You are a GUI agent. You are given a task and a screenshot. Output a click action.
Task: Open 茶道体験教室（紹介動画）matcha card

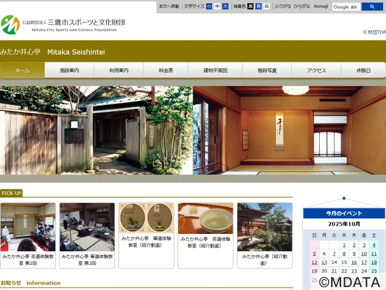point(206,235)
